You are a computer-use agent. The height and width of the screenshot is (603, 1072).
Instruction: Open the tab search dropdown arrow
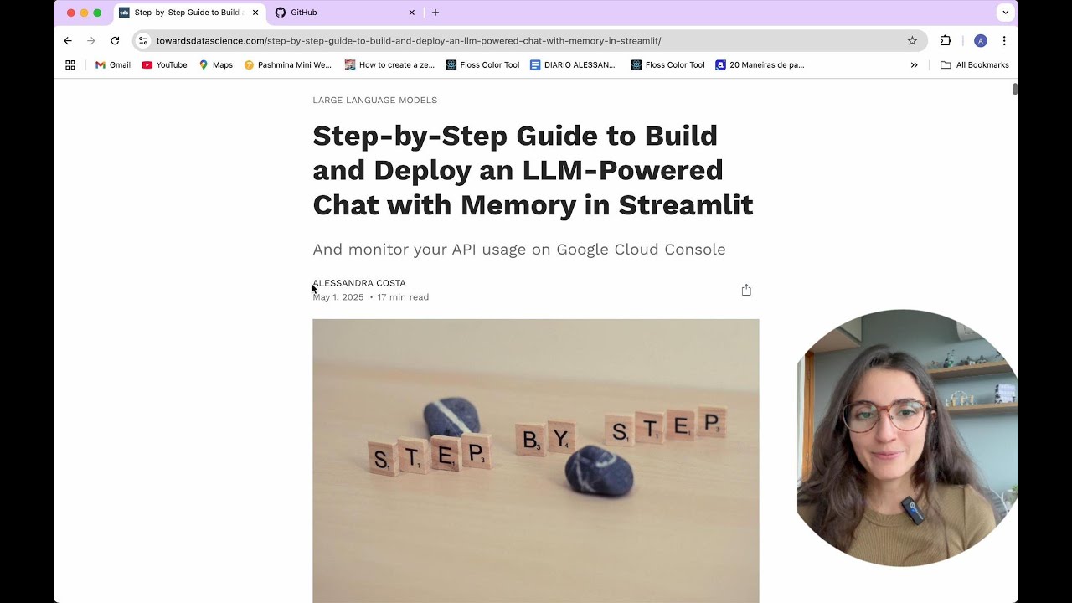coord(1006,13)
